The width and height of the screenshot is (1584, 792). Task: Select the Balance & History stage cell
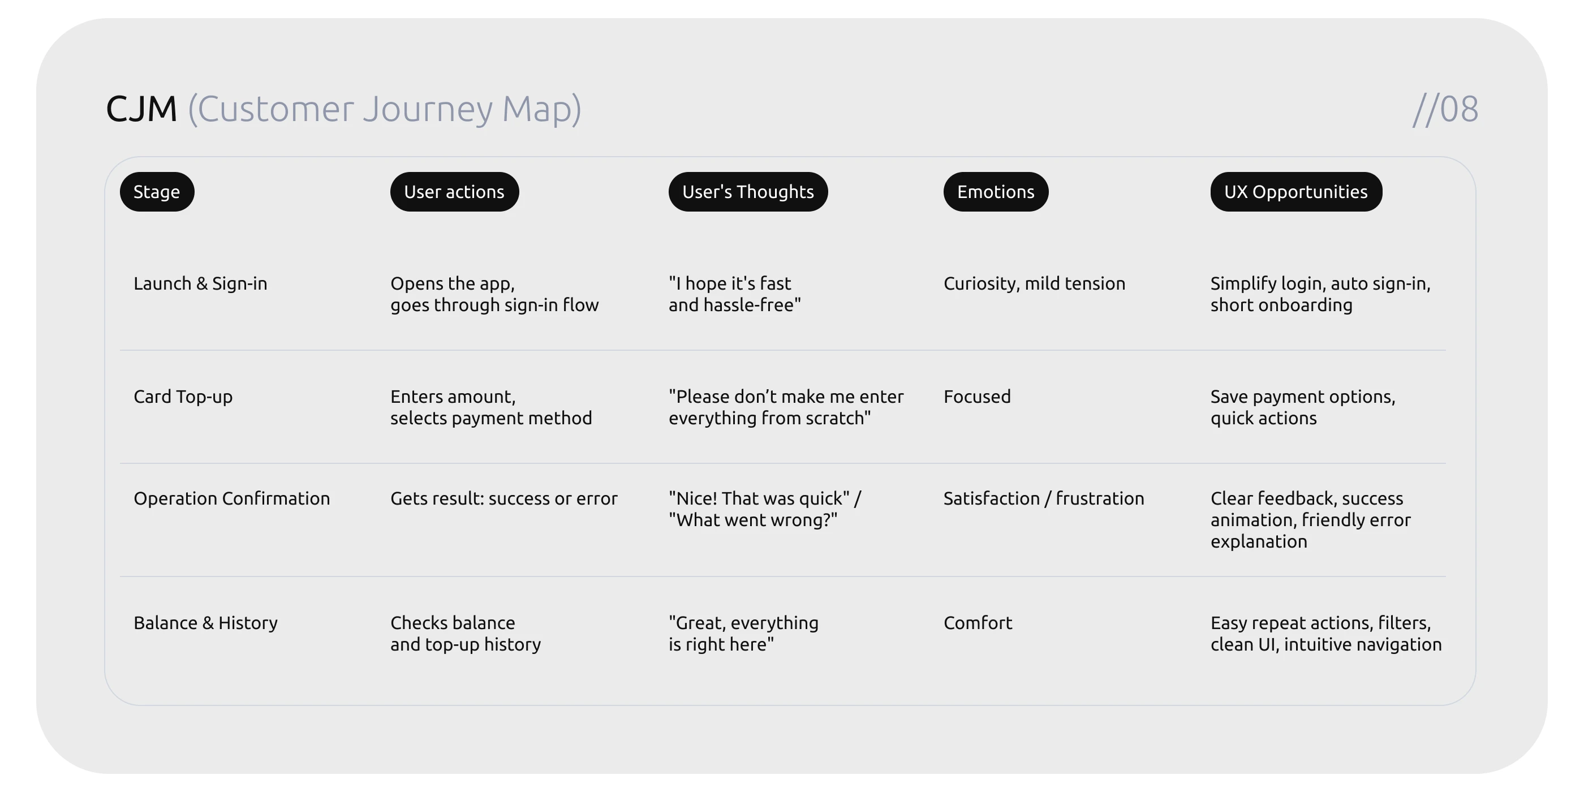tap(205, 623)
